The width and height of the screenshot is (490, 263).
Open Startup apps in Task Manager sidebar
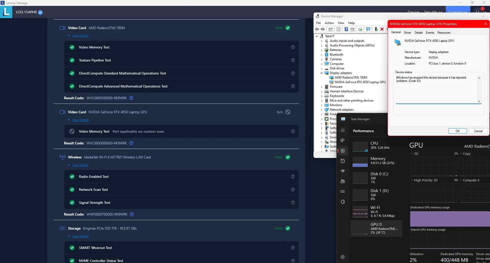tap(343, 171)
